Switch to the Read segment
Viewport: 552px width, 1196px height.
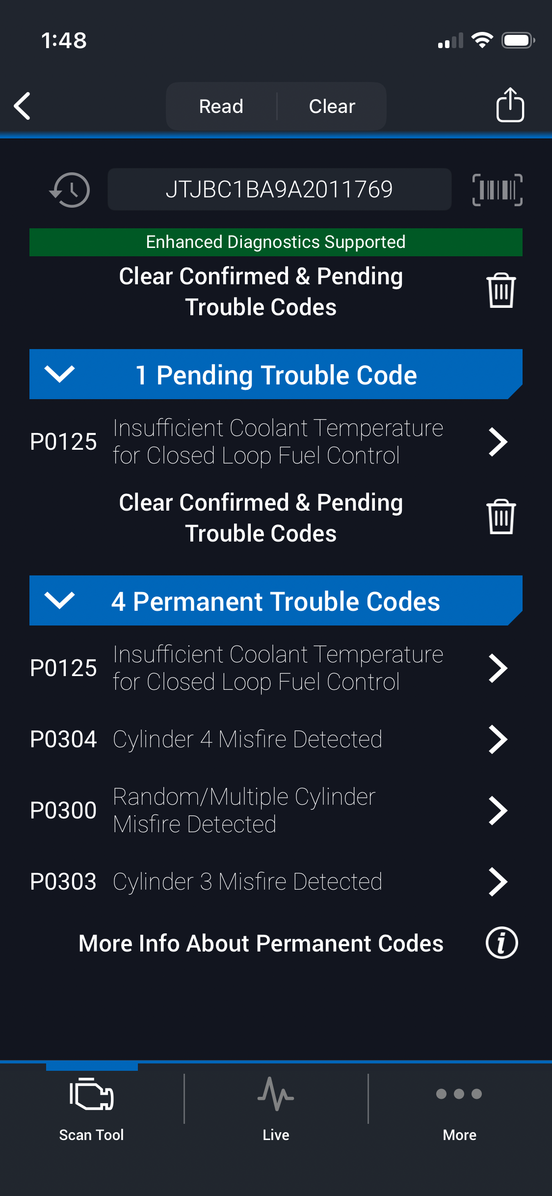[221, 107]
